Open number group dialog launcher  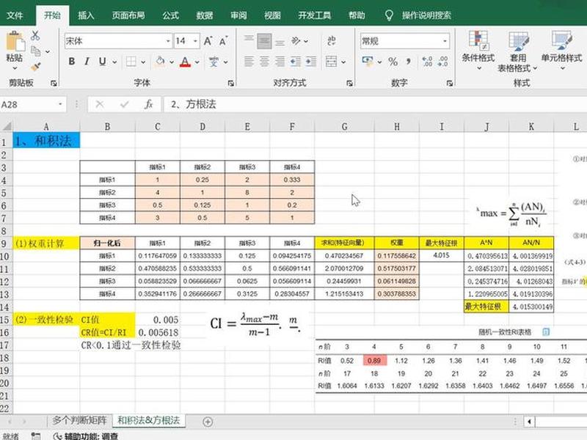[450, 83]
